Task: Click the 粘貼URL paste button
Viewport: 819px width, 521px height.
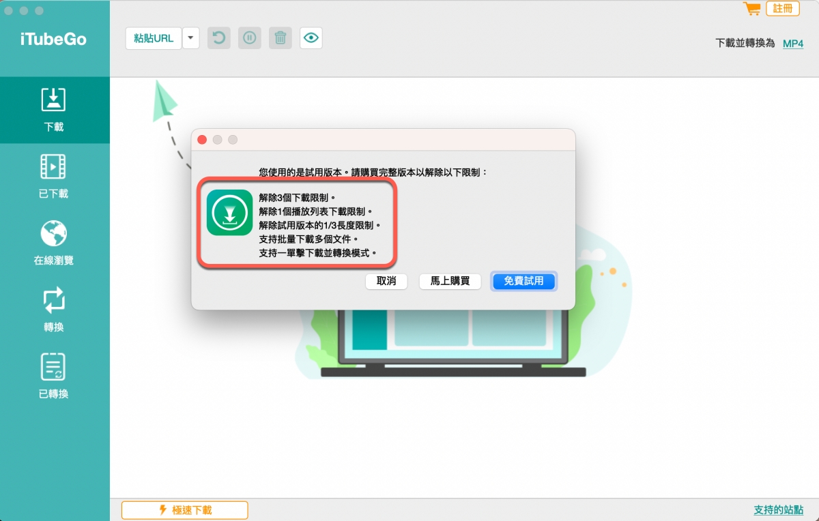Action: (154, 38)
